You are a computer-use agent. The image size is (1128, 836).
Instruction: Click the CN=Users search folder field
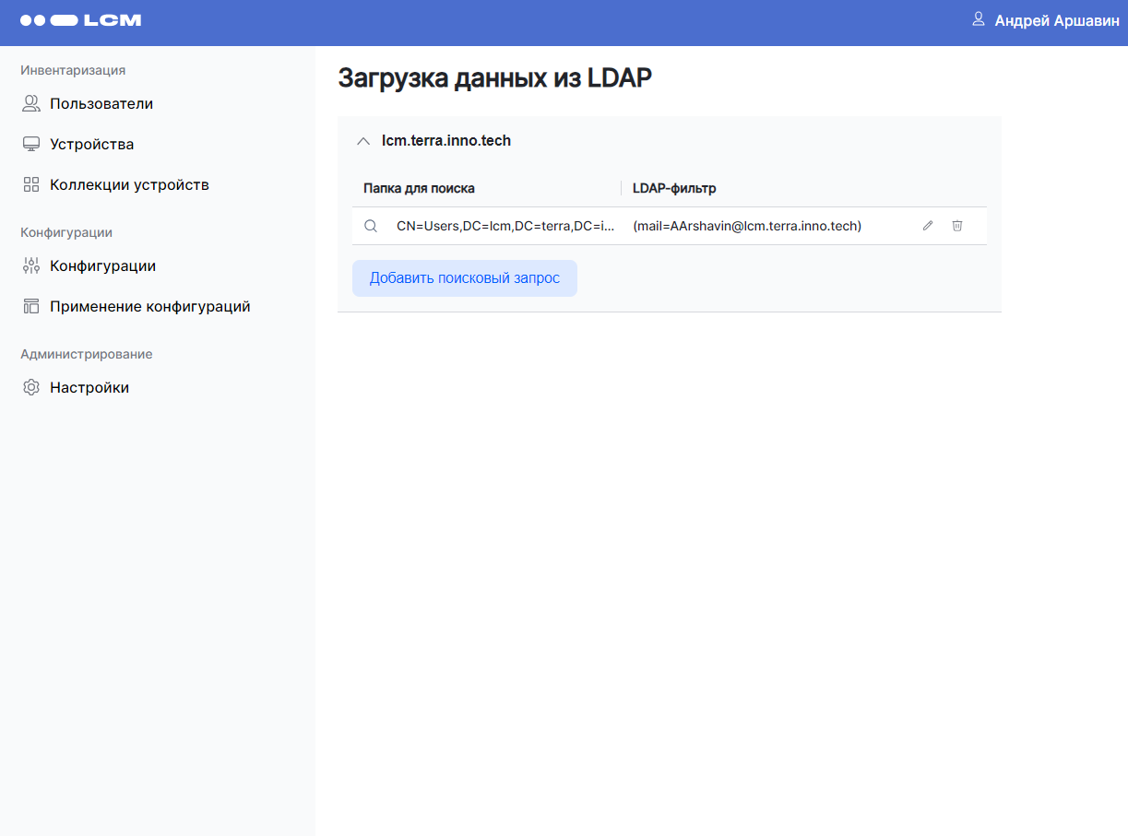coord(505,226)
